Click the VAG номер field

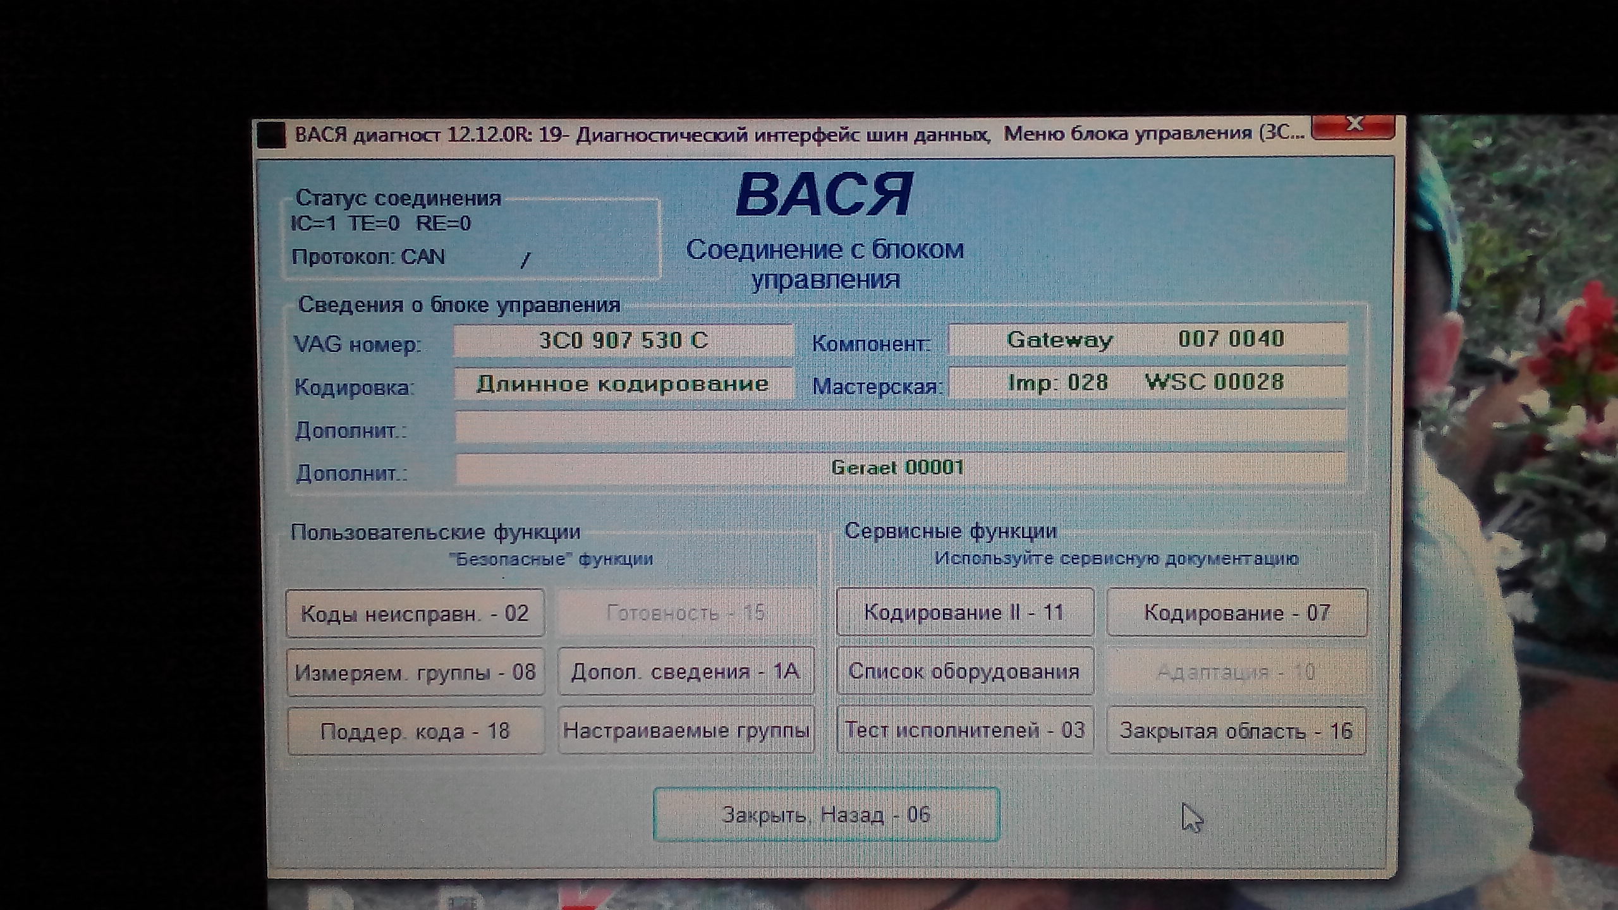point(623,341)
